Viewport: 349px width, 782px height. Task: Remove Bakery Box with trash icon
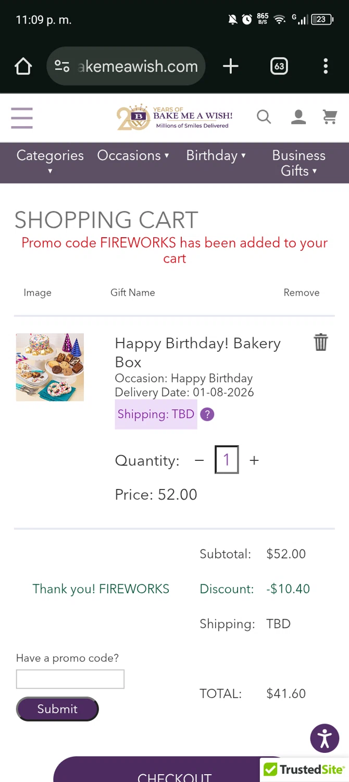tap(320, 343)
